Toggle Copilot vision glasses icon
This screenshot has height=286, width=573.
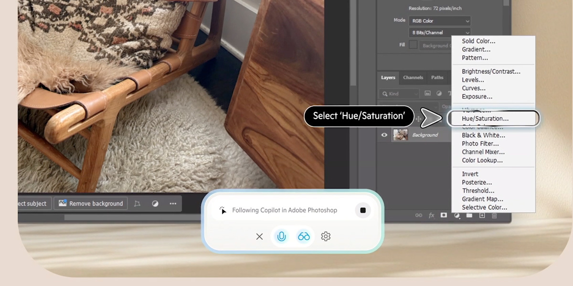click(x=304, y=236)
